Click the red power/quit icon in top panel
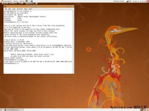This screenshot has height=111, width=149. point(148,1)
